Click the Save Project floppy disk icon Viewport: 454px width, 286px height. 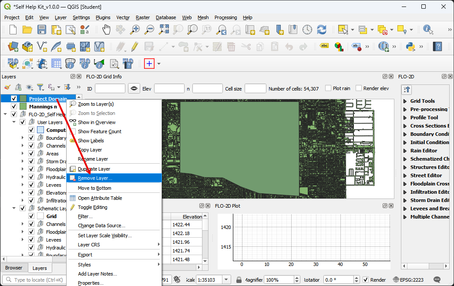click(42, 30)
